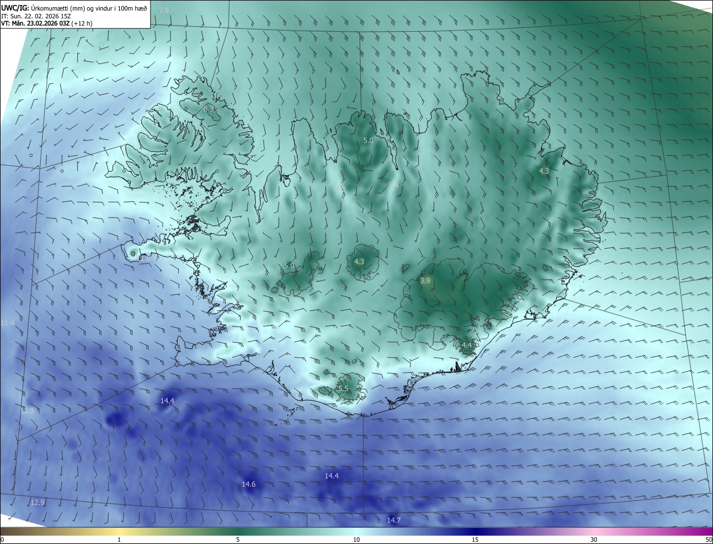The height and width of the screenshot is (544, 713).
Task: Click the 11.8 value label
Action: 143,258
